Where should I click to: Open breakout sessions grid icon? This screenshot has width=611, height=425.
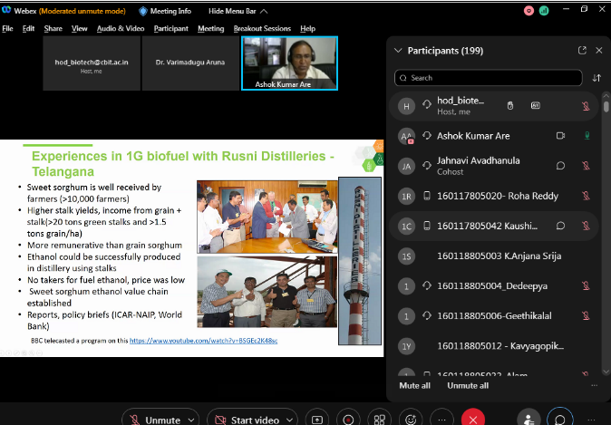[379, 420]
